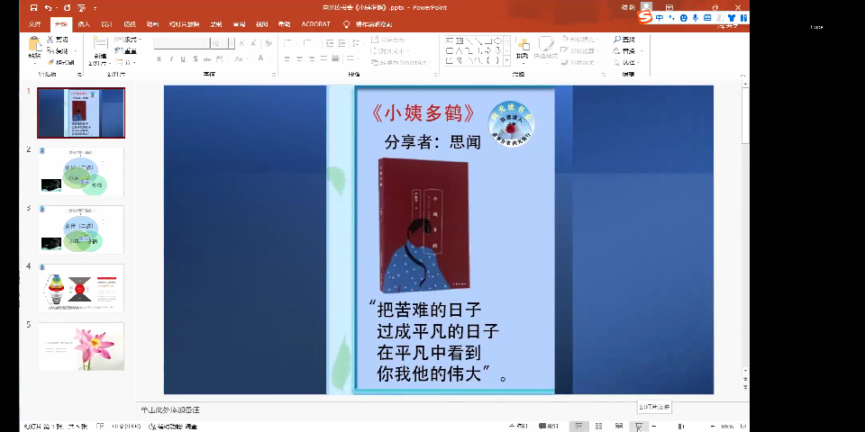Click the Format Painter button
The height and width of the screenshot is (432, 865).
click(63, 62)
